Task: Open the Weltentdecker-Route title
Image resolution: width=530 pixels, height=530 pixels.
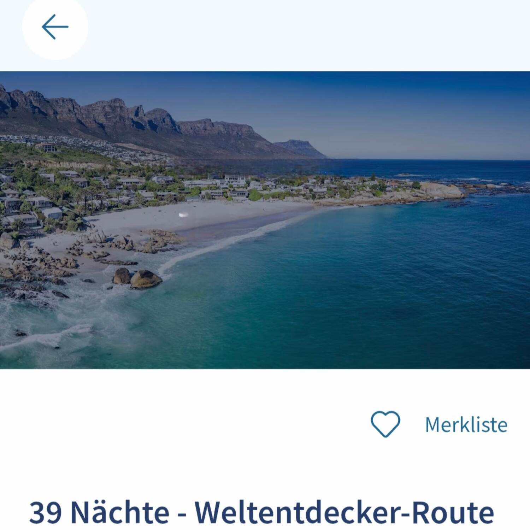Action: [x=261, y=512]
